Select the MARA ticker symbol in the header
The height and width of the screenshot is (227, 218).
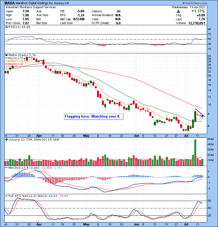tap(10, 3)
